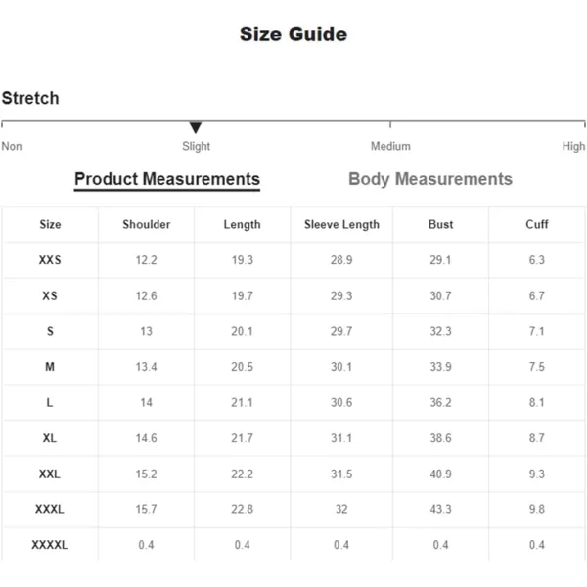Choose the M size row label
Screen dimensions: 587x587
click(x=50, y=367)
